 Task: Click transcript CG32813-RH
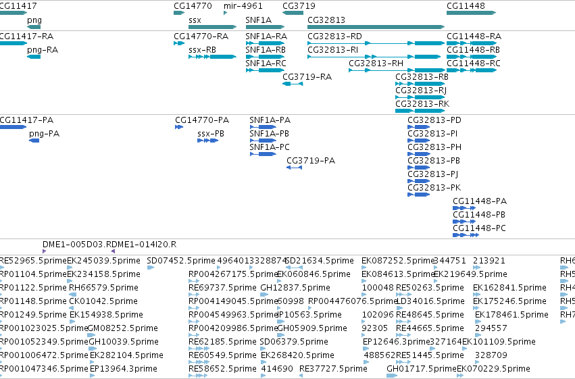[397, 70]
